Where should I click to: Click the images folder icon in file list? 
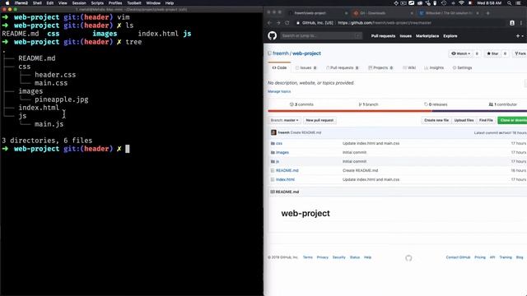click(273, 152)
